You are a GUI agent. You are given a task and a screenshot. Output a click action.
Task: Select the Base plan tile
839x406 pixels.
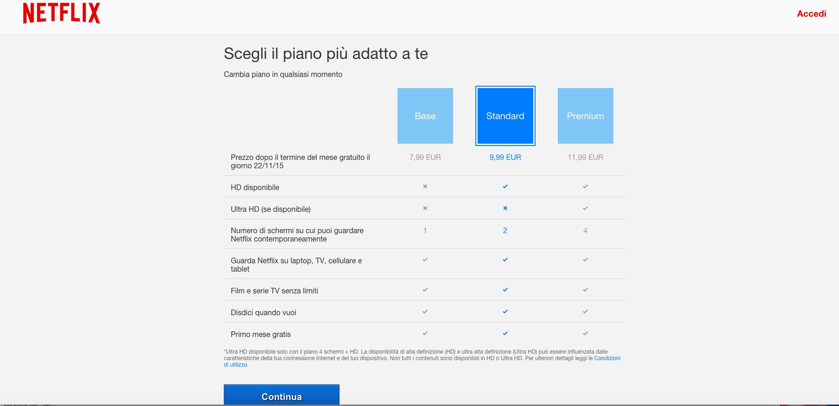(425, 116)
